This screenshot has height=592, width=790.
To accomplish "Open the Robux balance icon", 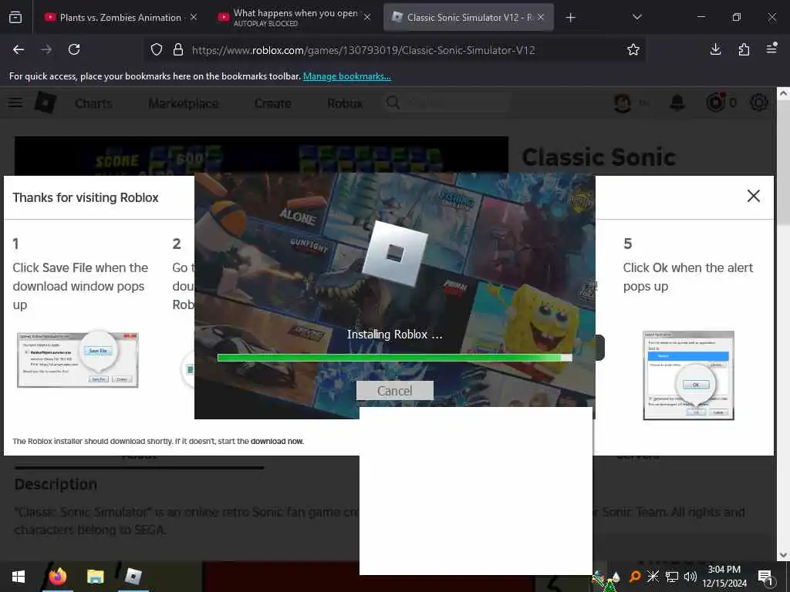I will (715, 103).
